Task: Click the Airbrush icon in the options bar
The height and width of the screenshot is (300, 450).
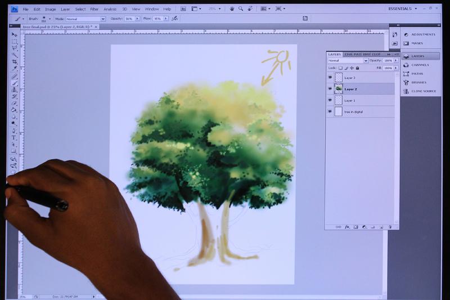Action: 175,19
